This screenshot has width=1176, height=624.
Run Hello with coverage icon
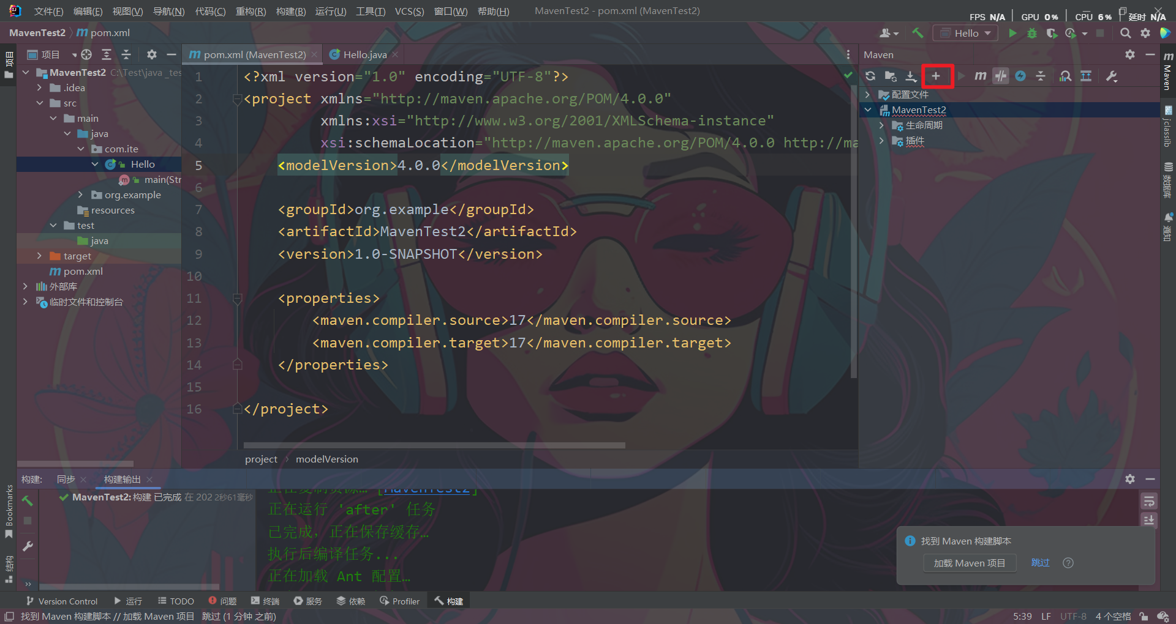point(1052,33)
